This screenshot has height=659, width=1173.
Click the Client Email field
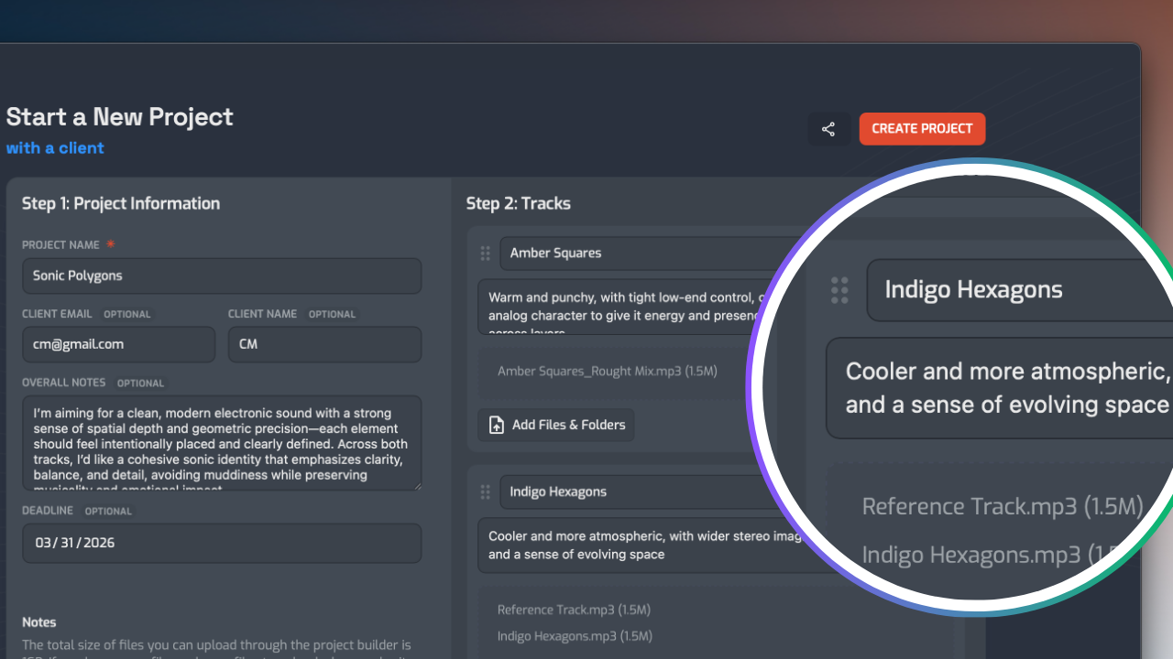118,345
